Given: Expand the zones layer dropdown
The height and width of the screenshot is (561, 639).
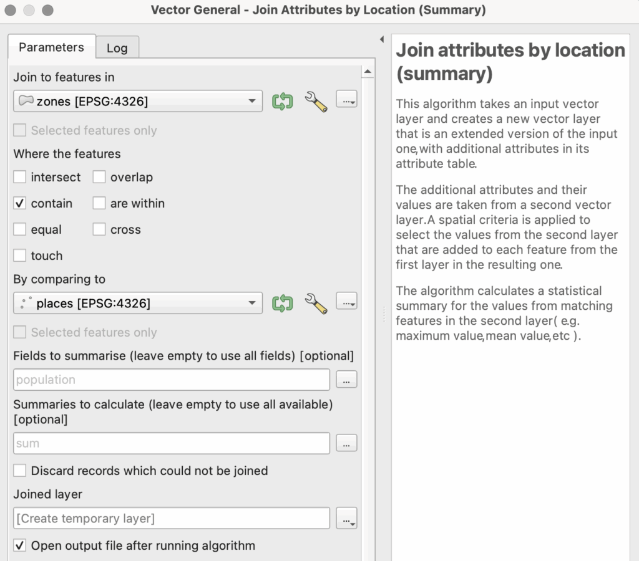Looking at the screenshot, I should [138, 101].
